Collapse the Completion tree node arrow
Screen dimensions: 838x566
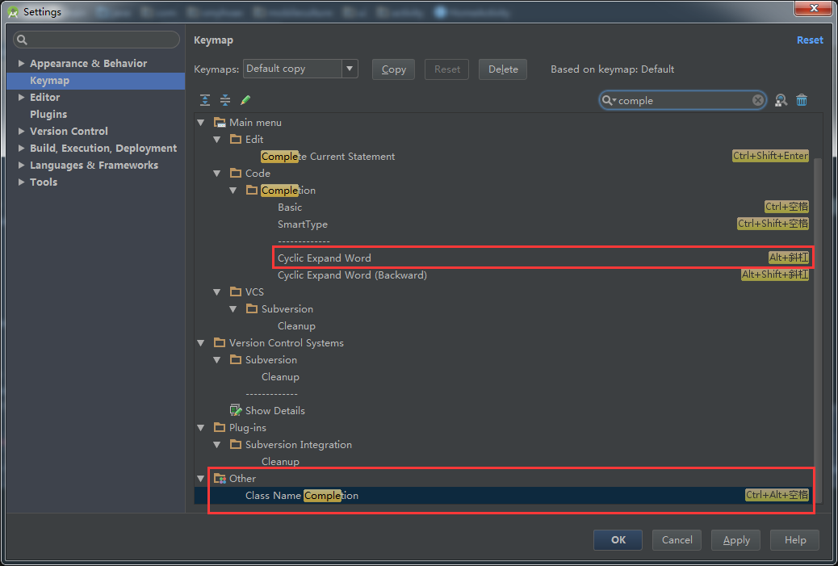[233, 191]
